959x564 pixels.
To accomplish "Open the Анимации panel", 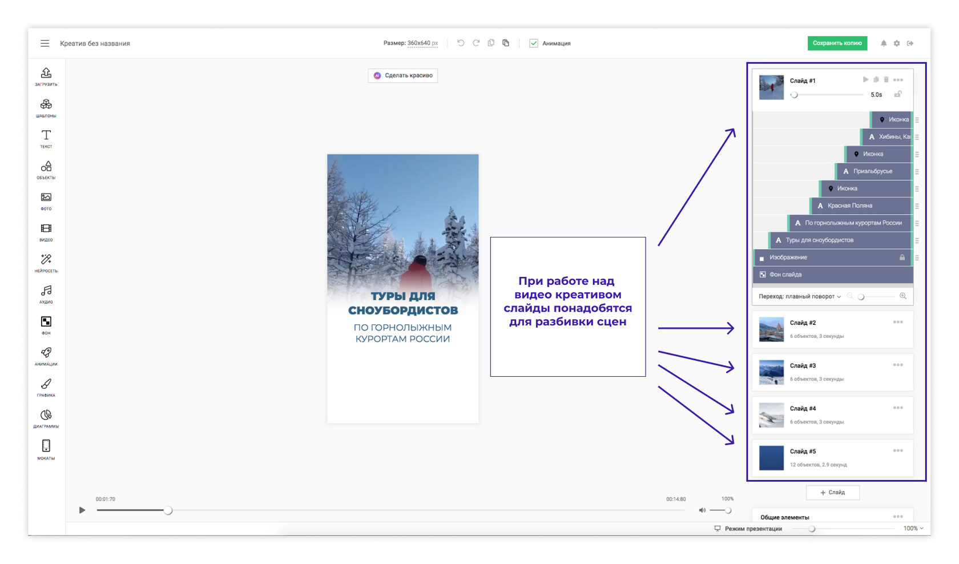I will point(46,357).
